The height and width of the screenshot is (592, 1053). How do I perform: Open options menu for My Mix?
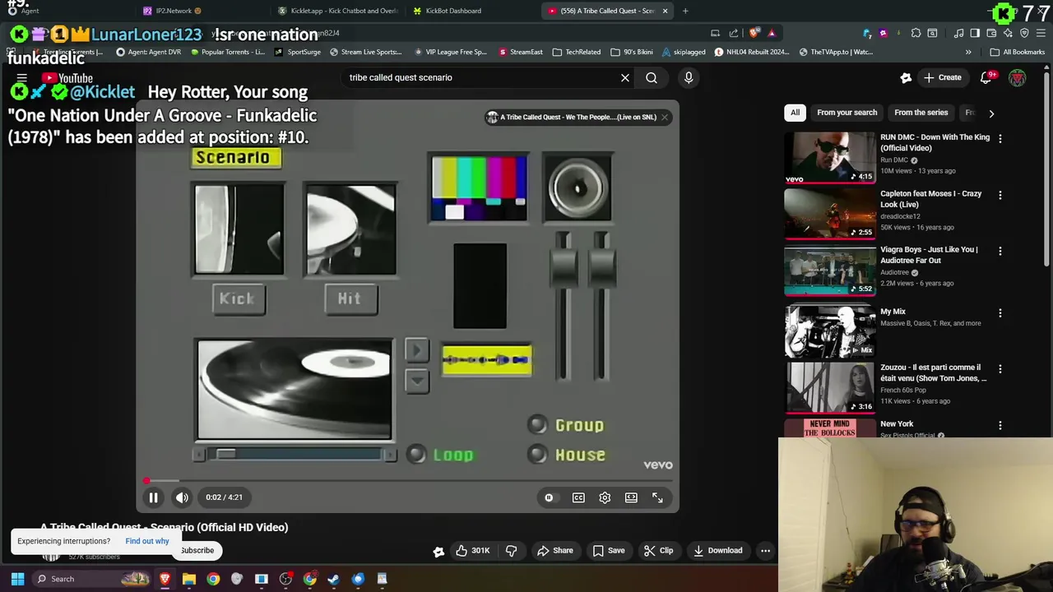point(1000,313)
